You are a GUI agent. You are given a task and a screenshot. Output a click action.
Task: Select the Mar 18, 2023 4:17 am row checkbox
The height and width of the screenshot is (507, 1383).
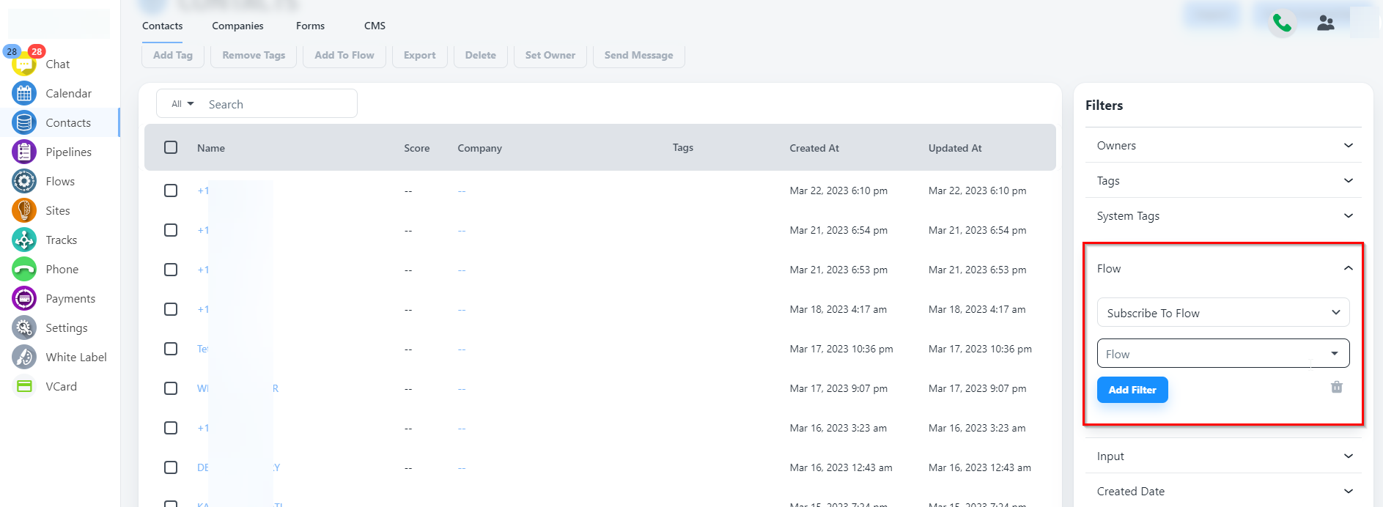[x=171, y=309]
